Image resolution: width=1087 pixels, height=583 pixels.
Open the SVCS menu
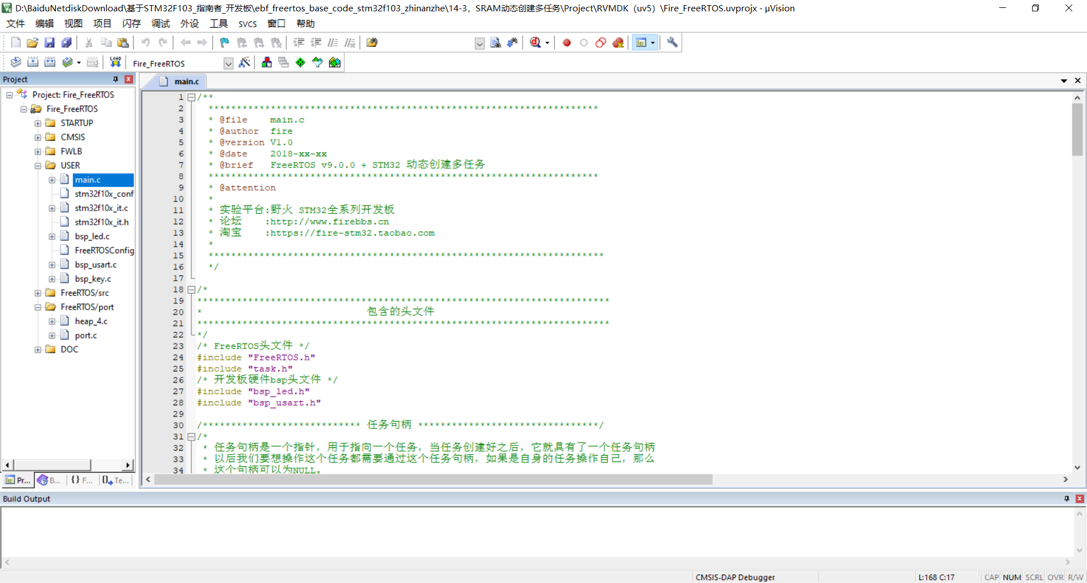[247, 24]
